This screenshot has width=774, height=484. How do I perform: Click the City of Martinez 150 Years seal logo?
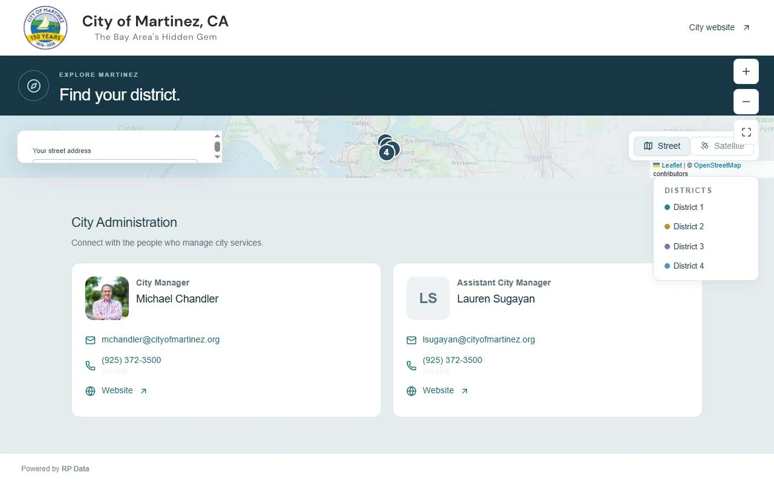point(45,28)
